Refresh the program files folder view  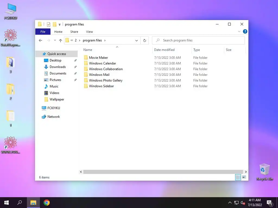145,41
